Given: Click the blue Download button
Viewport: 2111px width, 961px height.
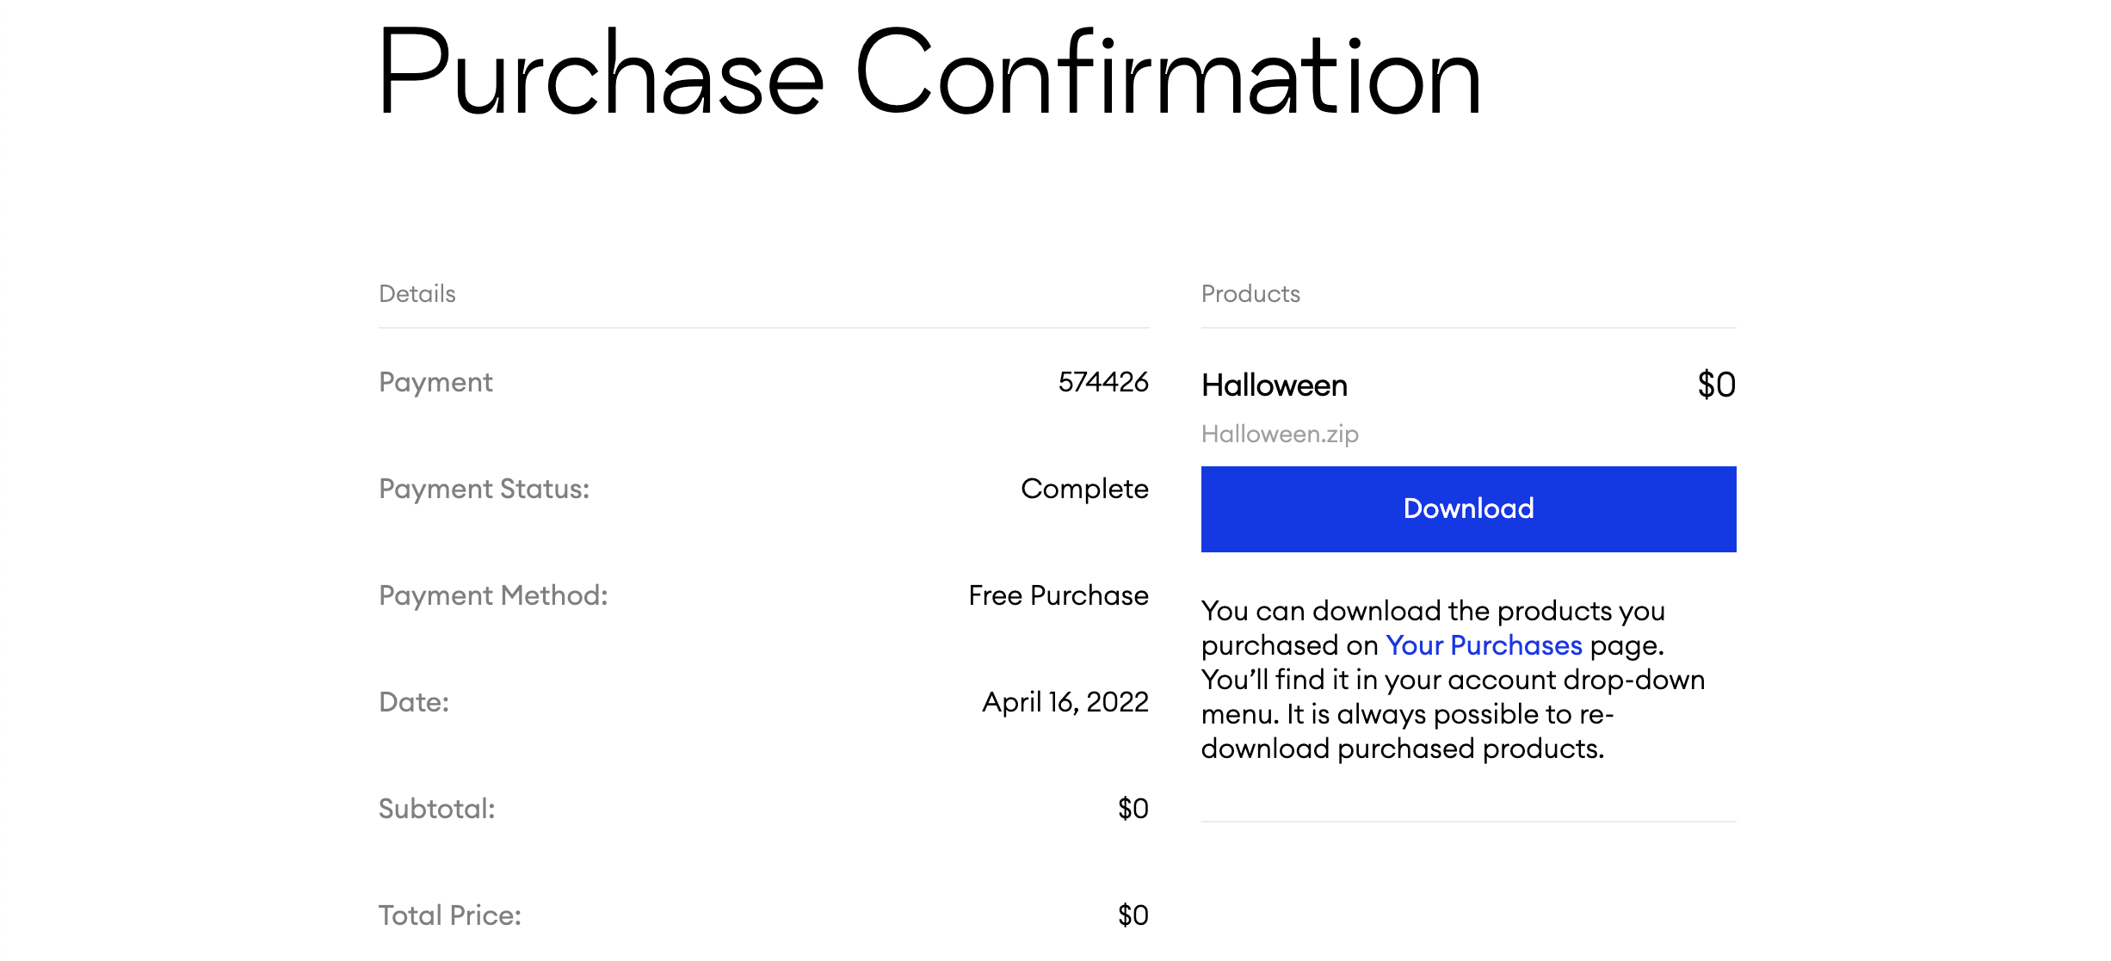Looking at the screenshot, I should pos(1468,509).
